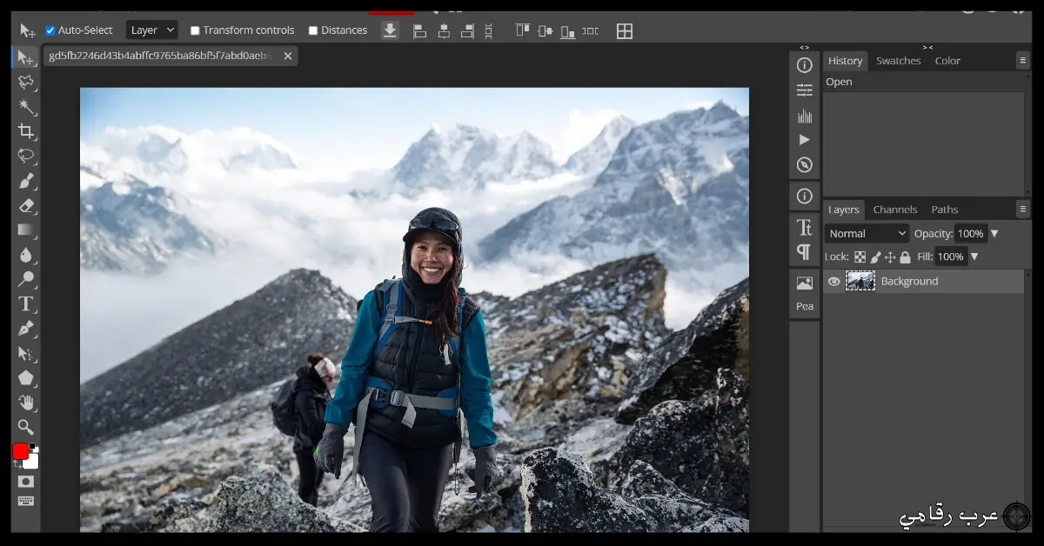Choose the Type tool
Image resolution: width=1044 pixels, height=546 pixels.
coord(26,304)
